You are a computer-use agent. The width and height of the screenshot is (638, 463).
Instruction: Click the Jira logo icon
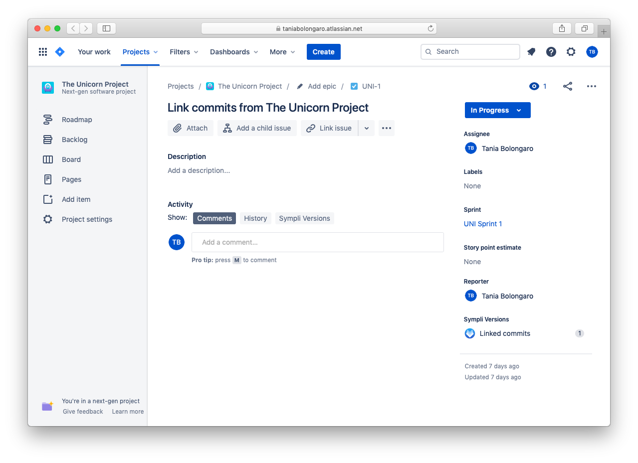tap(60, 52)
